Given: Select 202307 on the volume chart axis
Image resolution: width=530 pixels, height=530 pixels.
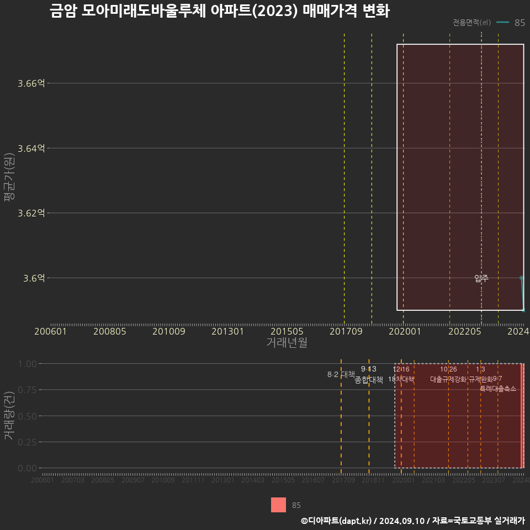Looking at the screenshot, I should 494,480.
